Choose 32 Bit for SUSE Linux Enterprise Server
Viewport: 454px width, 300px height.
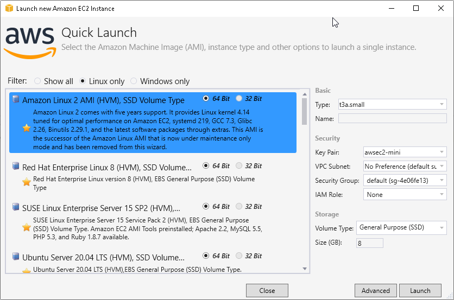tap(249, 207)
